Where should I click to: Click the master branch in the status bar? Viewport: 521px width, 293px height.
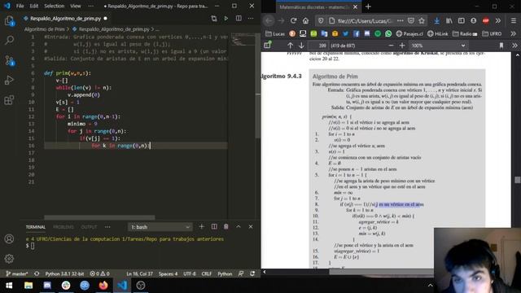pyautogui.click(x=17, y=273)
